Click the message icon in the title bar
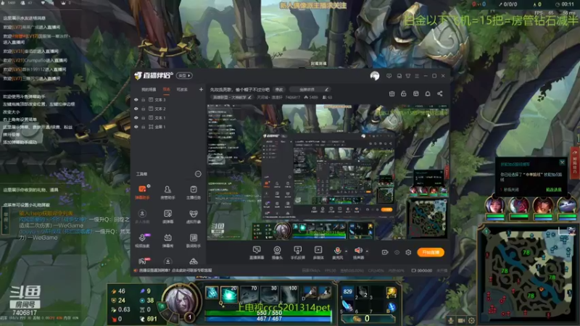Image resolution: width=580 pixels, height=326 pixels. 389,76
